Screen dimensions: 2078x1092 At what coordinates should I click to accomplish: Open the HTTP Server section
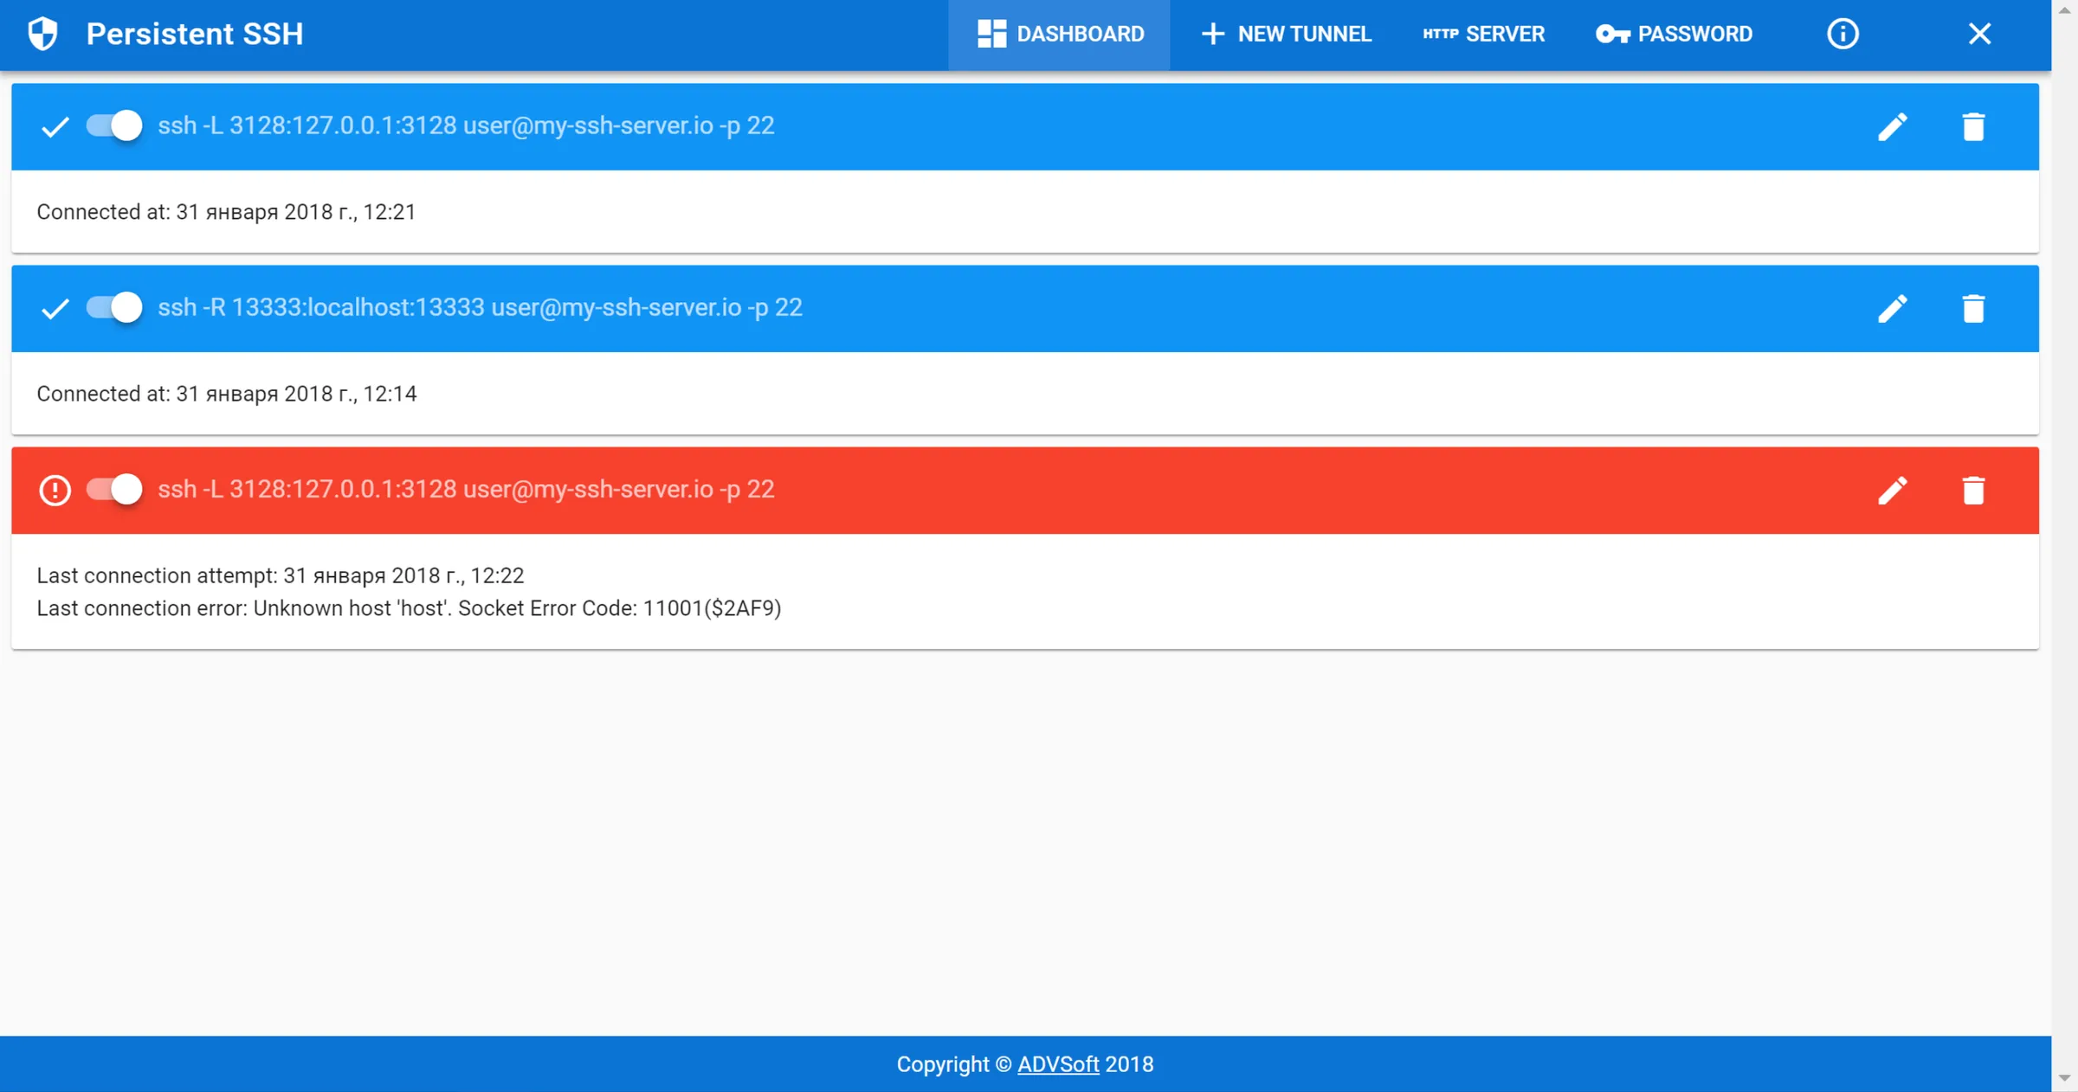pyautogui.click(x=1482, y=34)
